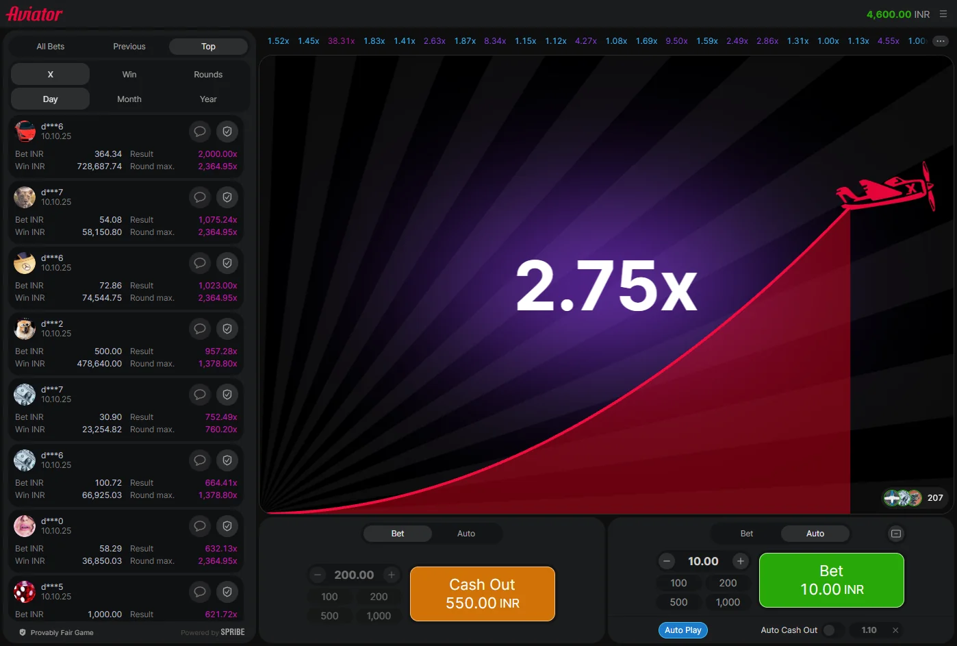This screenshot has height=646, width=957.
Task: Click the Provably Fair Game shield at bottom left
Action: coord(23,632)
